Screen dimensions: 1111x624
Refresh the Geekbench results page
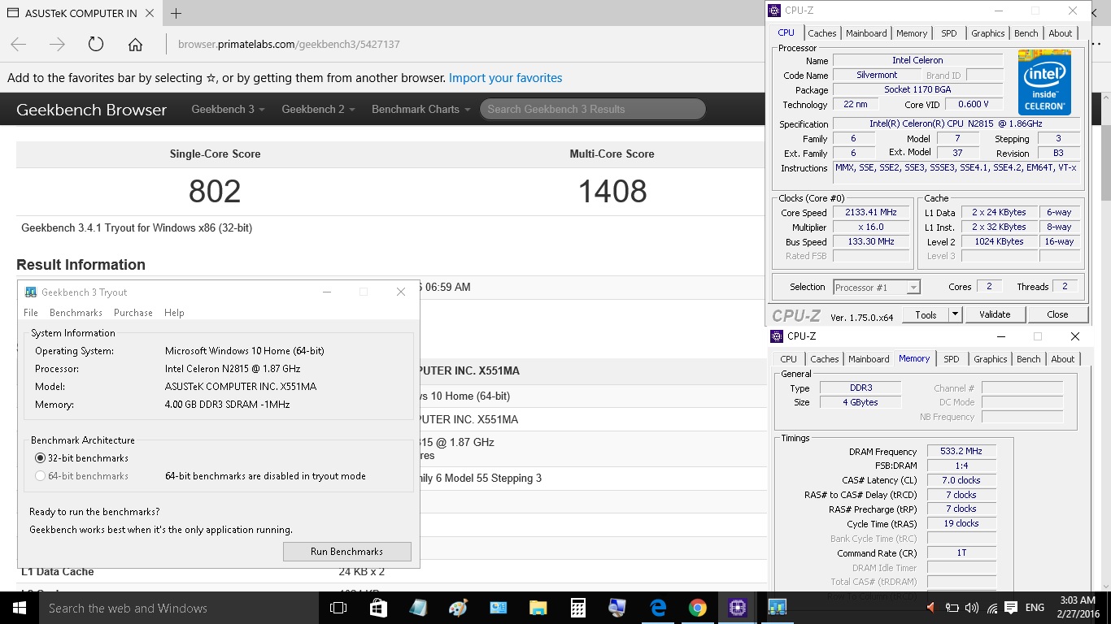(96, 45)
